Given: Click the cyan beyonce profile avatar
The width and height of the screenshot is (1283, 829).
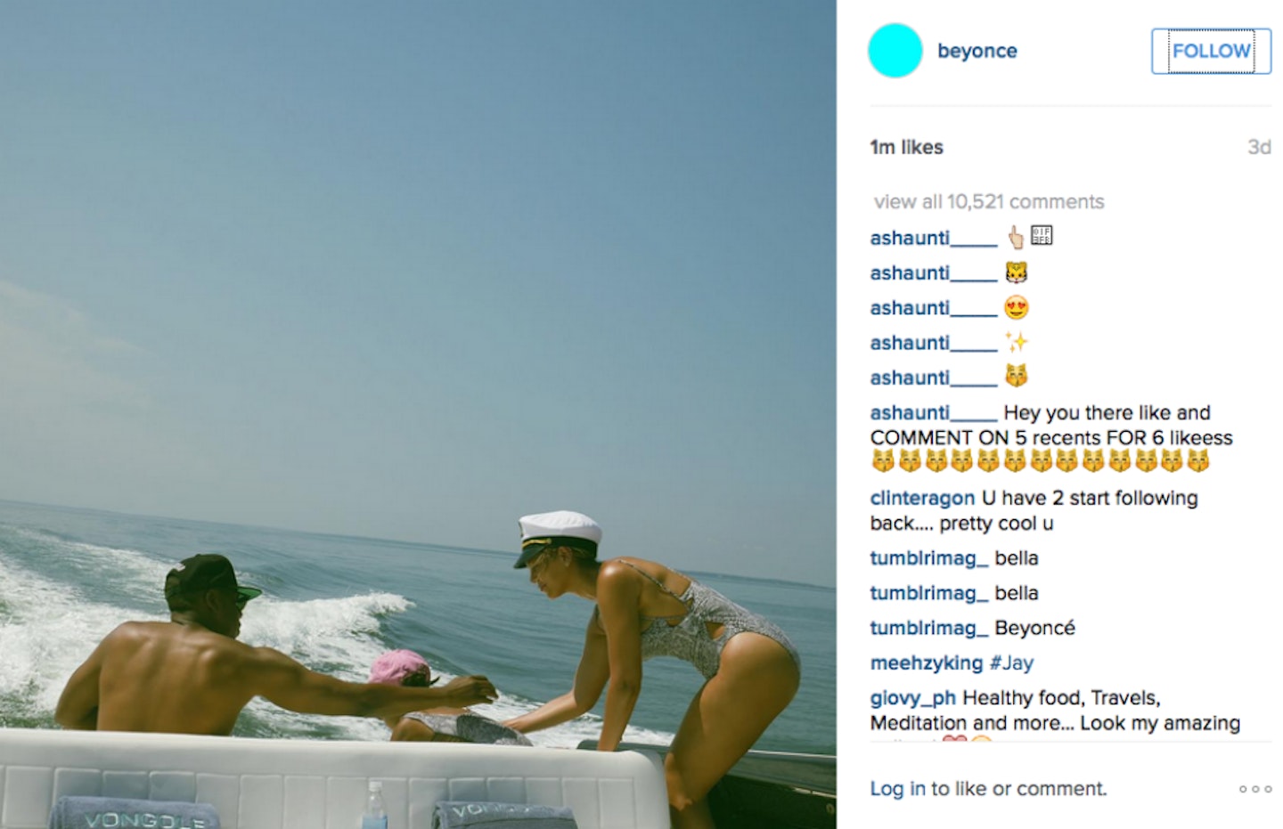Looking at the screenshot, I should pos(895,51).
